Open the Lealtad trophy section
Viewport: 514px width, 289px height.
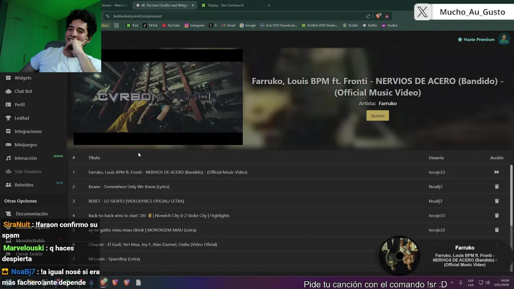(x=22, y=118)
